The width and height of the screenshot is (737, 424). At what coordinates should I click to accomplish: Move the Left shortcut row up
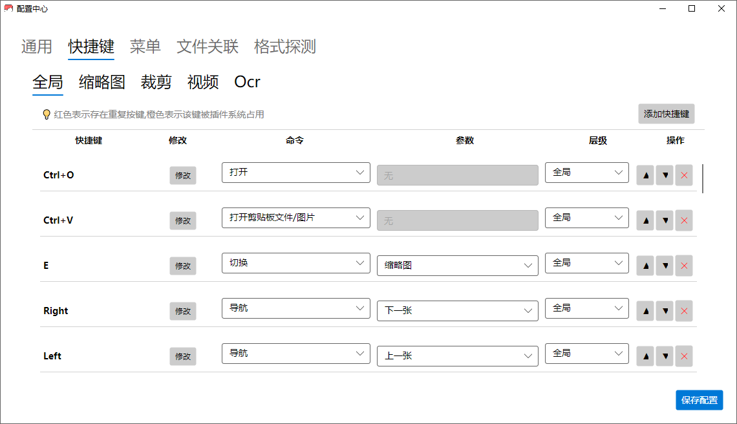point(645,356)
